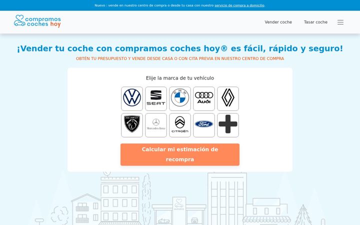Show more brands with plus icon
The height and width of the screenshot is (225, 360).
click(228, 125)
